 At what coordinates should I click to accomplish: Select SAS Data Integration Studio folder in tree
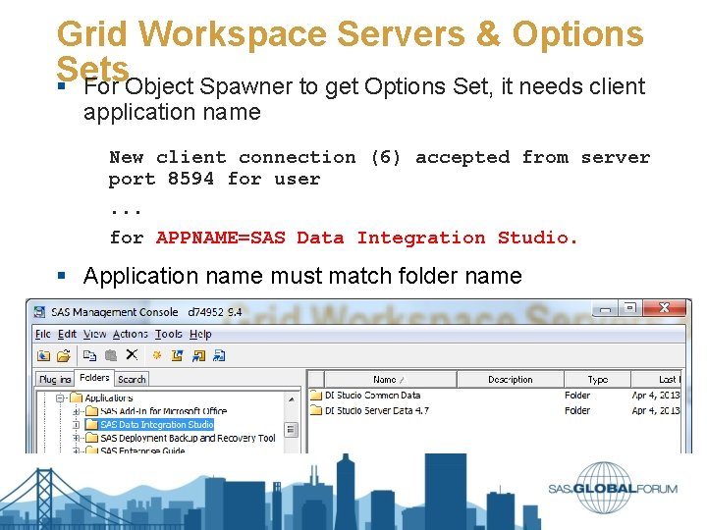pos(156,425)
